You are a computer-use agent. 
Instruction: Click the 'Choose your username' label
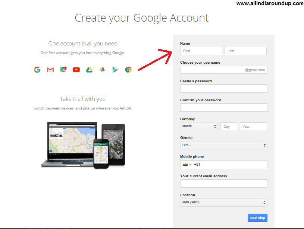(x=200, y=63)
